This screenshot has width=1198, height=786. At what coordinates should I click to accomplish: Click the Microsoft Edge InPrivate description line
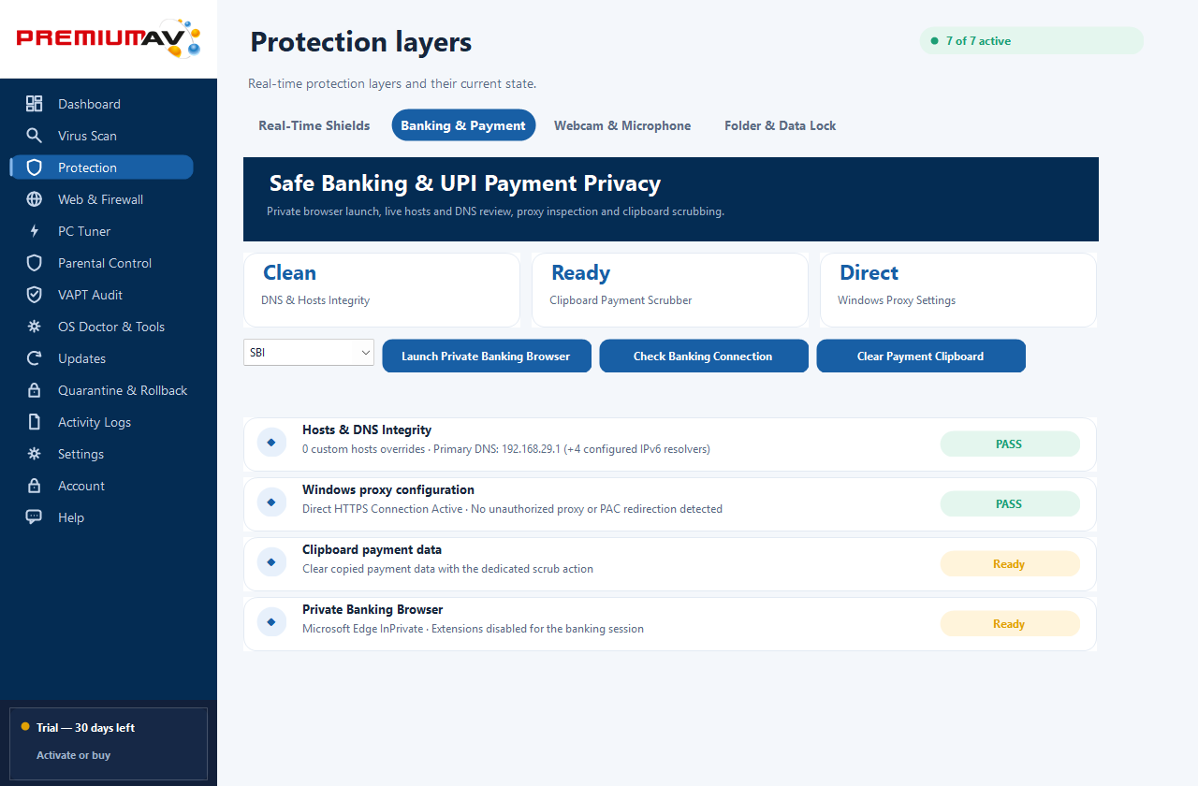click(473, 629)
